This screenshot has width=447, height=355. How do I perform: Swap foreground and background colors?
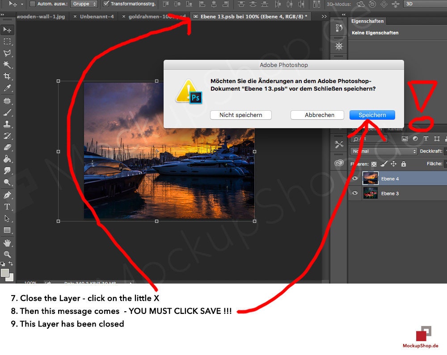coord(11,263)
